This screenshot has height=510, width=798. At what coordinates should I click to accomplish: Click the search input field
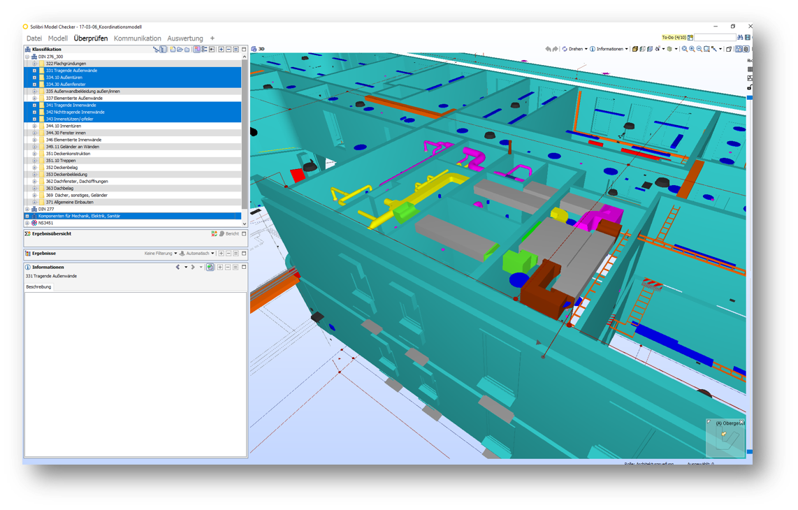click(x=715, y=37)
